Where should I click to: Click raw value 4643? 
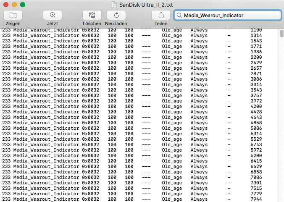256,117
